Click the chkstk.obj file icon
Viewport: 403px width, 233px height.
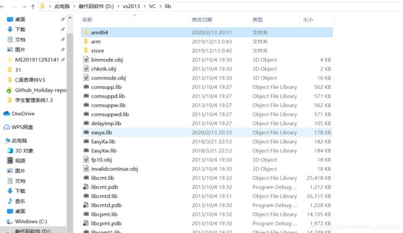pos(86,69)
